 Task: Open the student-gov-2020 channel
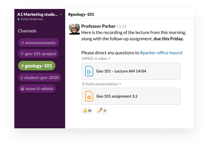pyautogui.click(x=40, y=78)
